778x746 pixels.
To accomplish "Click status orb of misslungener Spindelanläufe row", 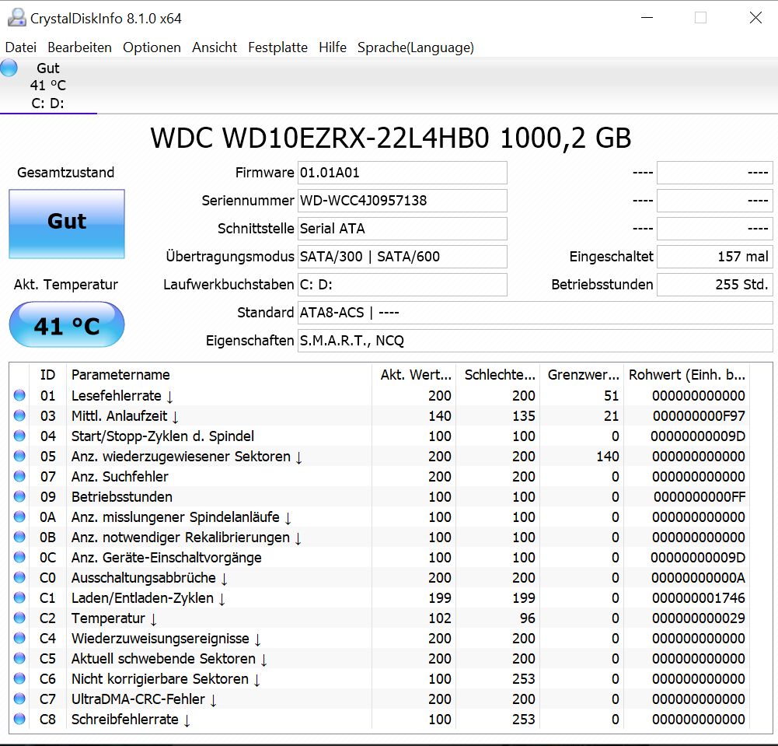I will (19, 517).
